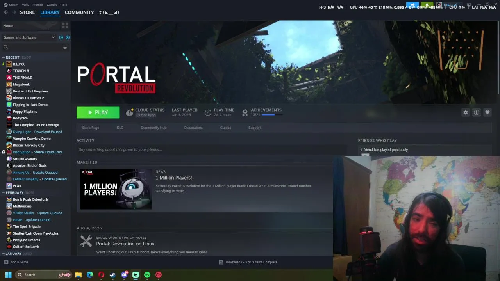Open the Discussions link
This screenshot has height=281, width=500.
[193, 128]
